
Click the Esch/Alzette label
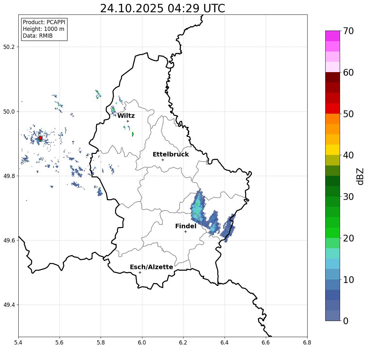pyautogui.click(x=151, y=267)
